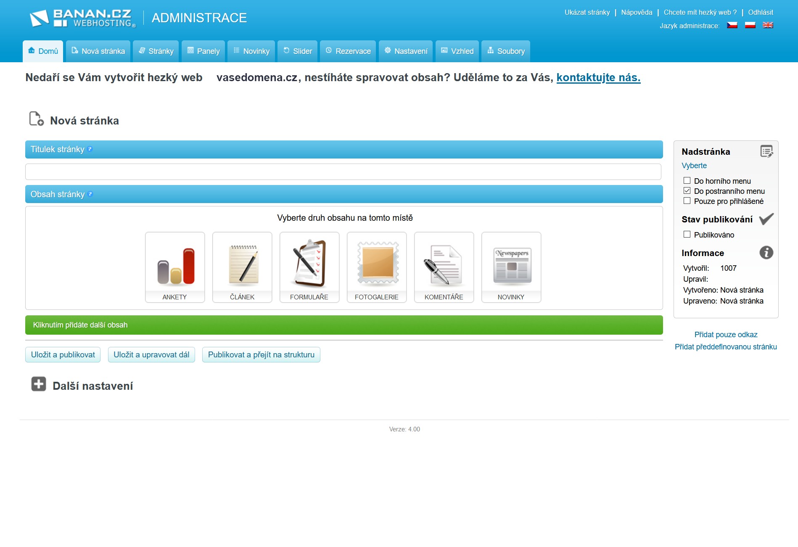Switch to the Nastavení tab
The height and width of the screenshot is (547, 798).
tap(406, 51)
